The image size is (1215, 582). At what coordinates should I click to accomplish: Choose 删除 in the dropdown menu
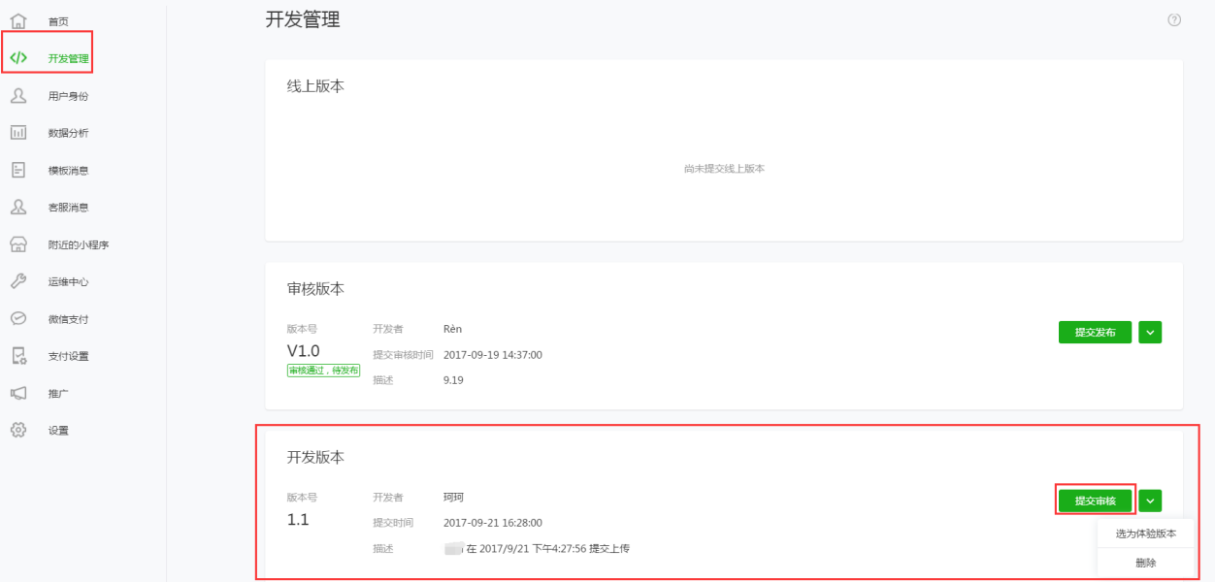pos(1145,563)
